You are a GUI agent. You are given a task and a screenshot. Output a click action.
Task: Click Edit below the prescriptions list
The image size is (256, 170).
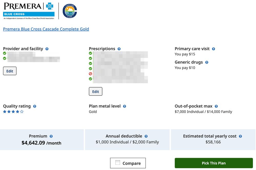click(x=95, y=91)
